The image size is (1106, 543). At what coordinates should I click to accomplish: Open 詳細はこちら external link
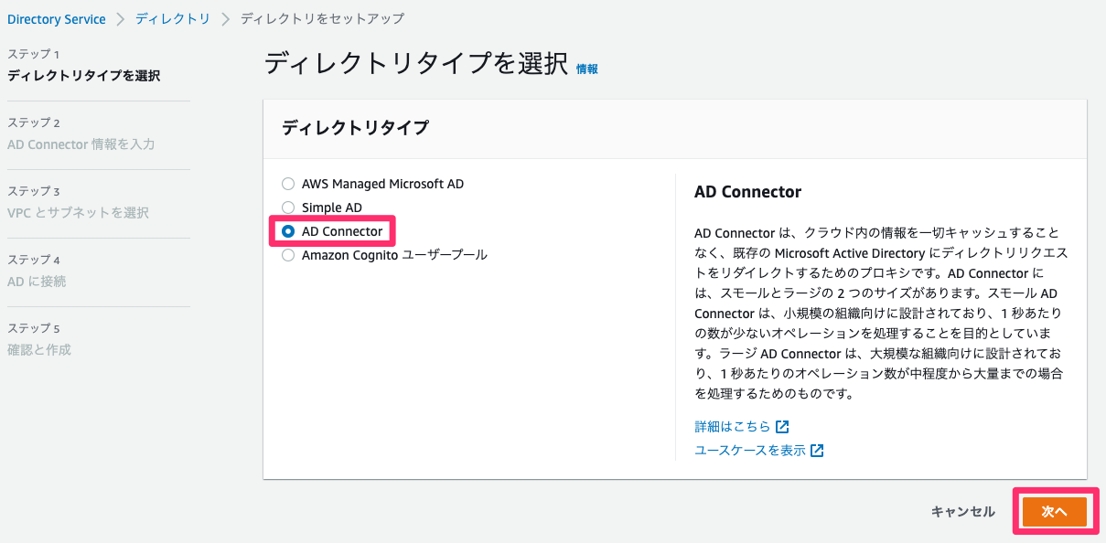tap(733, 427)
